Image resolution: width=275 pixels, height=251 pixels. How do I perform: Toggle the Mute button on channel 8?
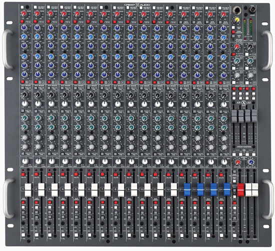(x=115, y=174)
